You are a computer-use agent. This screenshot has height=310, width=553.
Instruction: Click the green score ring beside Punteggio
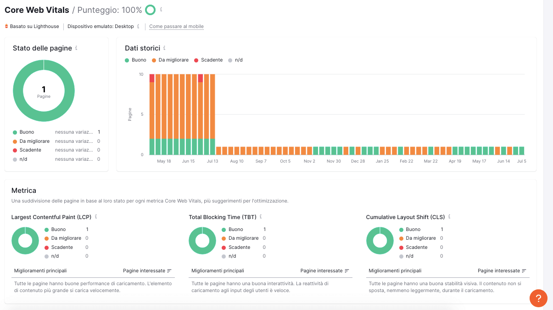pyautogui.click(x=150, y=10)
